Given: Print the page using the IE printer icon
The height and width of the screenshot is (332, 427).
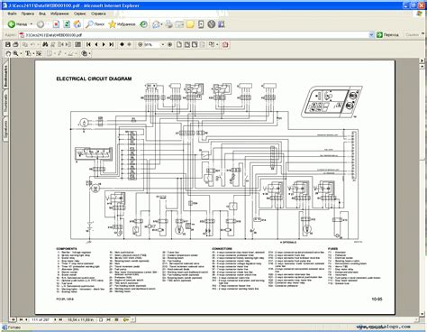Looking at the screenshot, I should (169, 24).
